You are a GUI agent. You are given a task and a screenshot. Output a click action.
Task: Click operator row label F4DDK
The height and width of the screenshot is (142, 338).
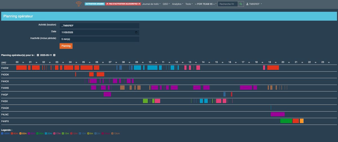(5, 74)
